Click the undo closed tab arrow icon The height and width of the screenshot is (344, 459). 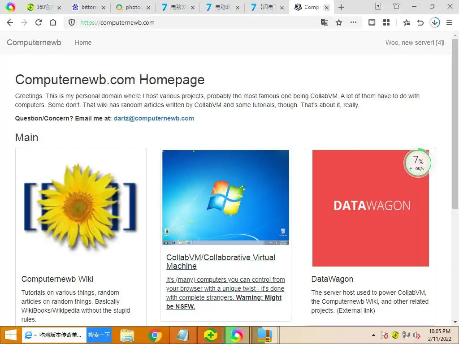(x=420, y=22)
